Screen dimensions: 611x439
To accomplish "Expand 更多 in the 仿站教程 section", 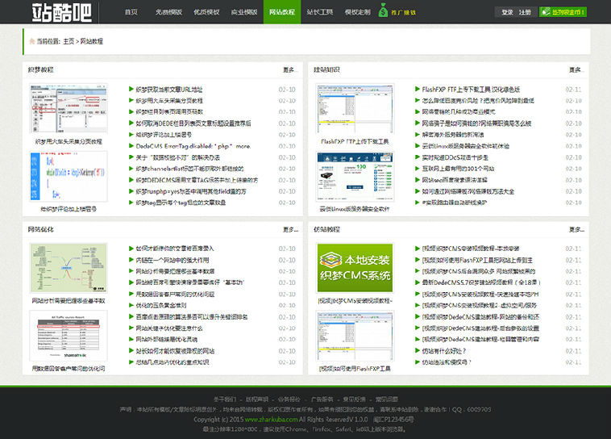I will point(575,229).
